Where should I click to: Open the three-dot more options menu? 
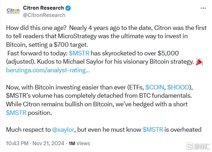203,8
